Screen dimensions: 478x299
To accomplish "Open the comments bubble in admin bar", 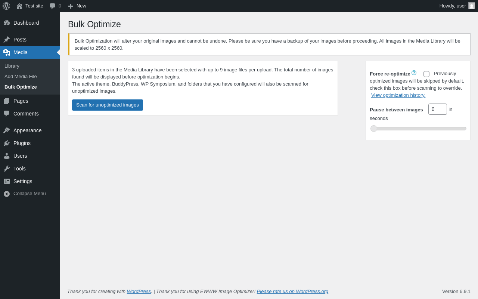I will click(x=53, y=6).
